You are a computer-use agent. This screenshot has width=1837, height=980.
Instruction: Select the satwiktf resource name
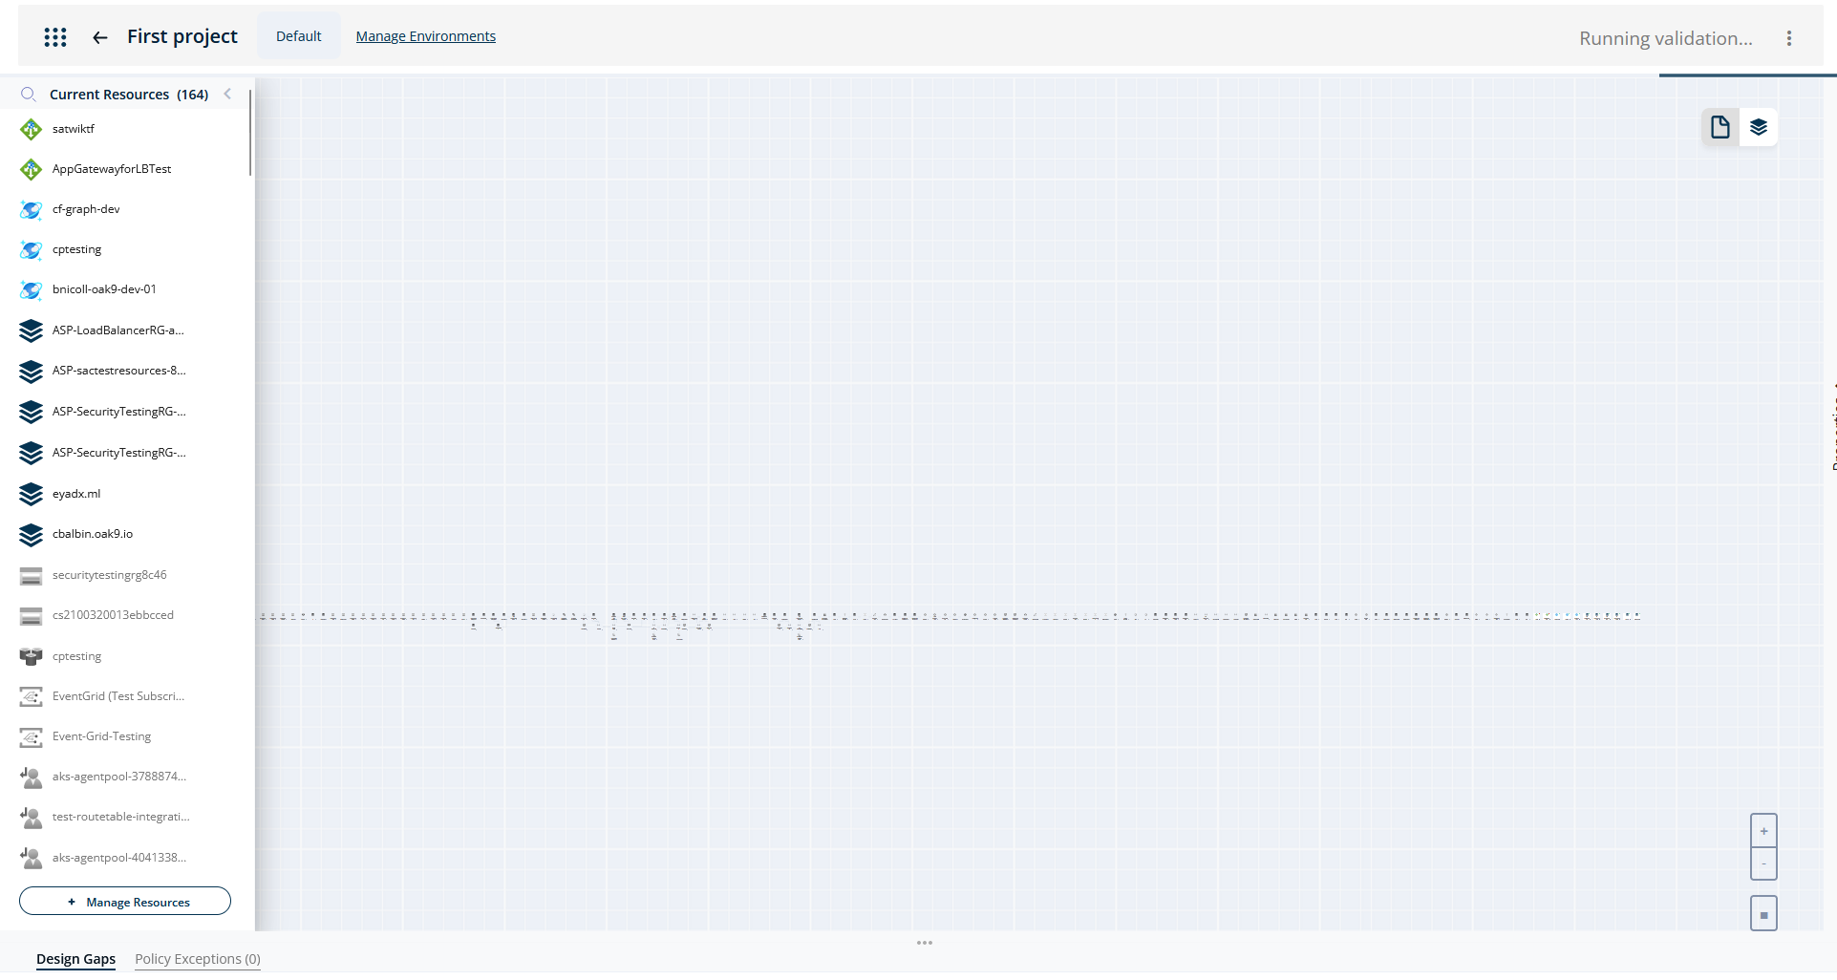(x=74, y=129)
